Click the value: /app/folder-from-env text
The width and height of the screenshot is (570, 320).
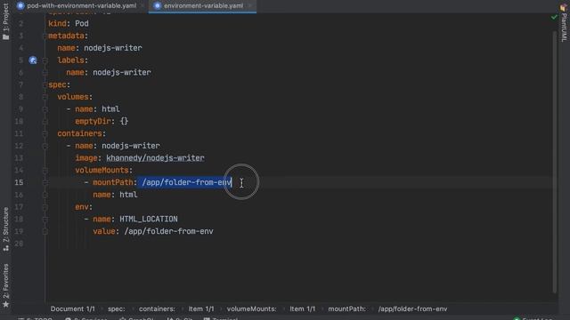coord(152,231)
